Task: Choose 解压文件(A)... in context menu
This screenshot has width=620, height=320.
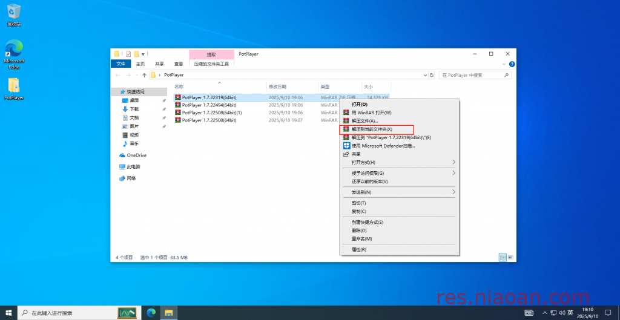Action: tap(400, 121)
